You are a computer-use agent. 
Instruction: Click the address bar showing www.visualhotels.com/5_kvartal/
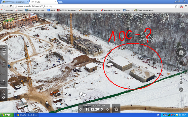coord(96,6)
